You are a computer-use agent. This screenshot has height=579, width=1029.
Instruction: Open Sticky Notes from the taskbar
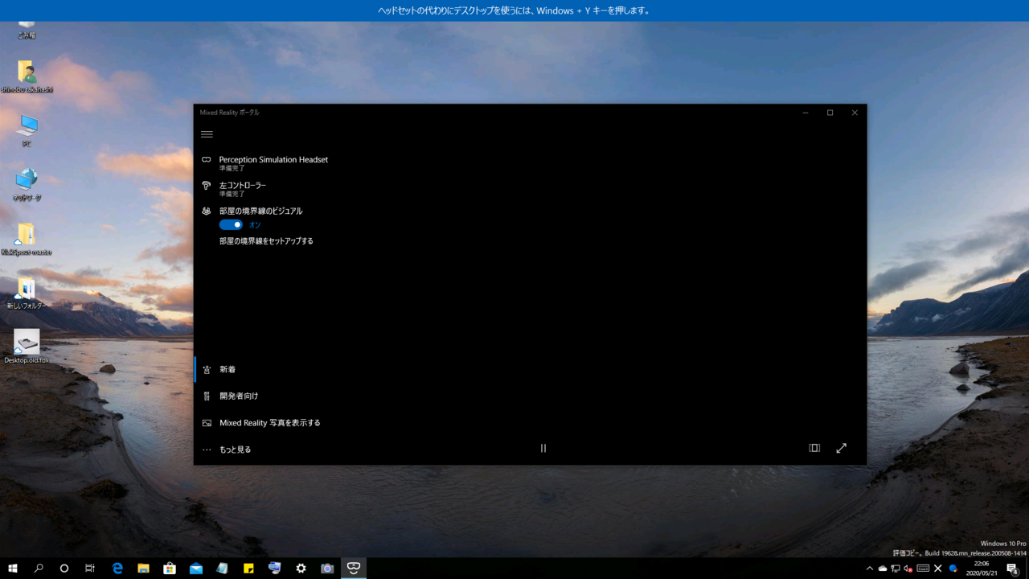[x=248, y=569]
